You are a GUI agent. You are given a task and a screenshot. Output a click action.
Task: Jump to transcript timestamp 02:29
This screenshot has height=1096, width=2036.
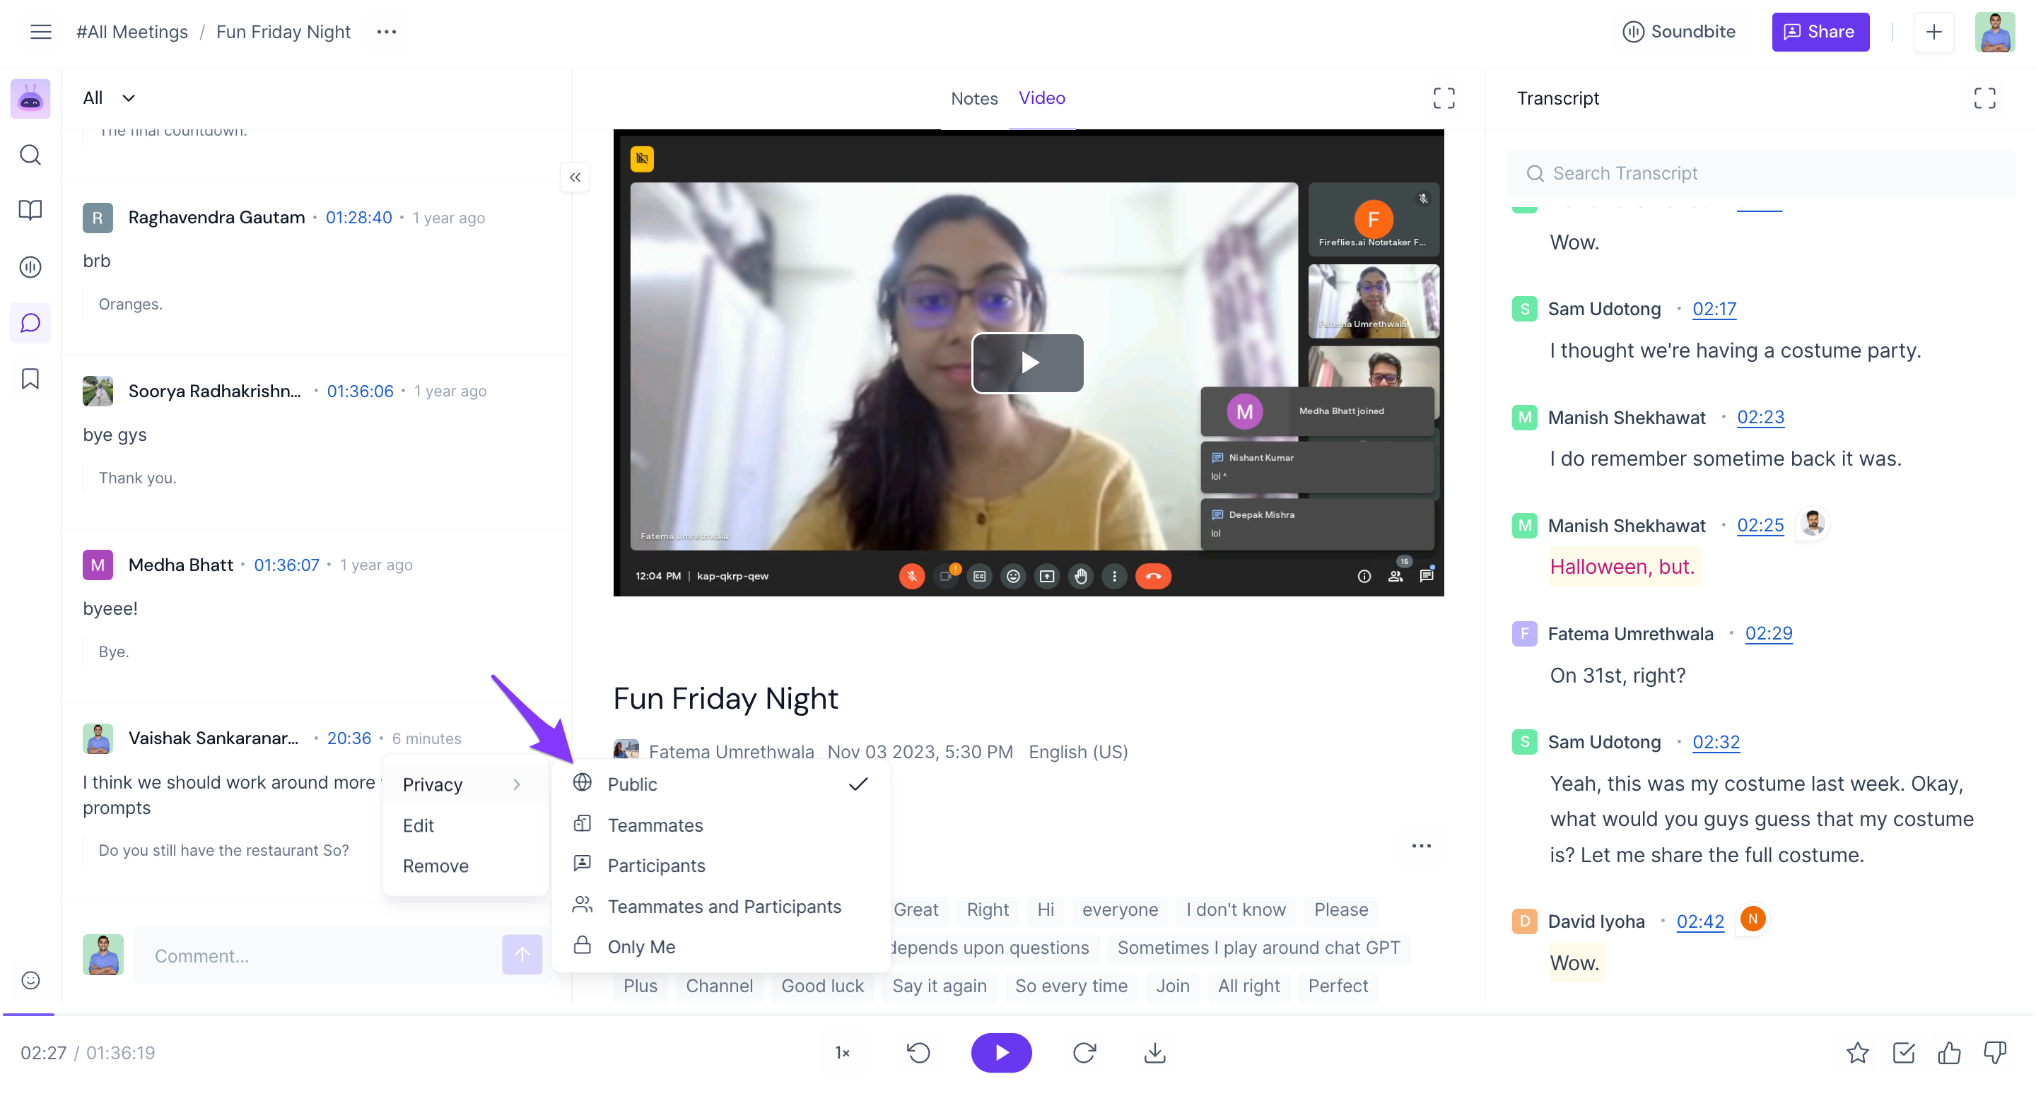(x=1768, y=633)
